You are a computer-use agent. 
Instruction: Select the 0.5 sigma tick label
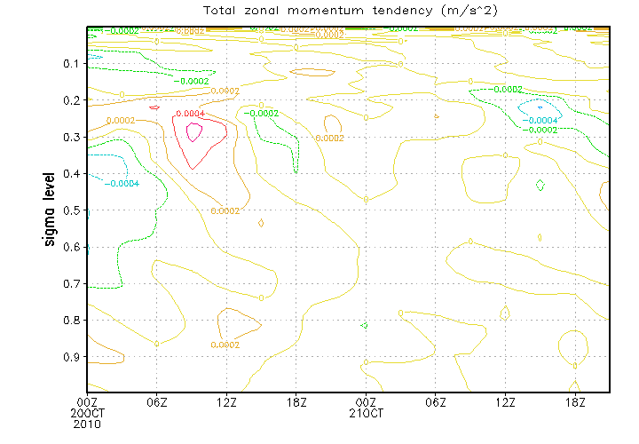pos(72,210)
